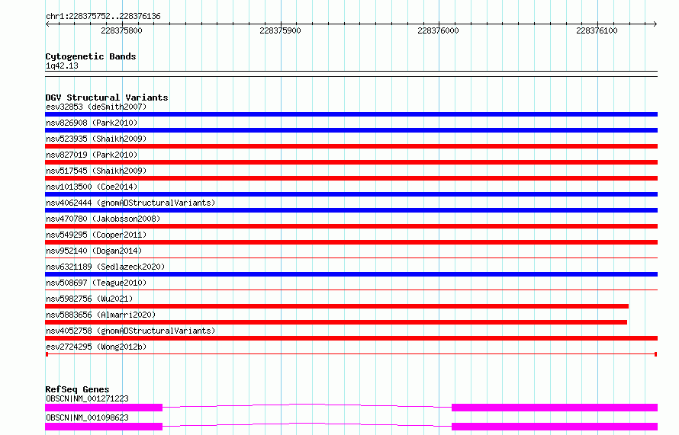
Task: Select the blue bar under nsv826908
Action: 351,130
